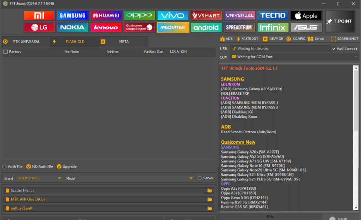Browse folder for MTK_AllInOne_DA.bin

click(209, 199)
